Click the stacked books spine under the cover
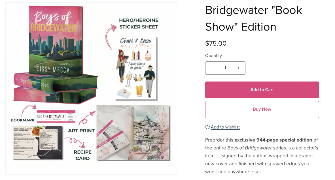Image resolution: width=335 pixels, height=180 pixels. coord(56,88)
